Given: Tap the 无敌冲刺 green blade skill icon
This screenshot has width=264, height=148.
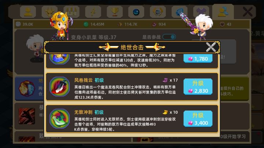Looking at the screenshot, I should [x=60, y=119].
